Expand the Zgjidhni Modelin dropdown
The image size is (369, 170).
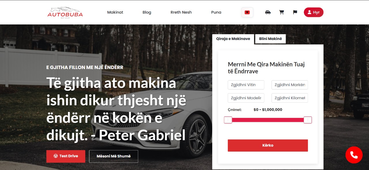246,98
